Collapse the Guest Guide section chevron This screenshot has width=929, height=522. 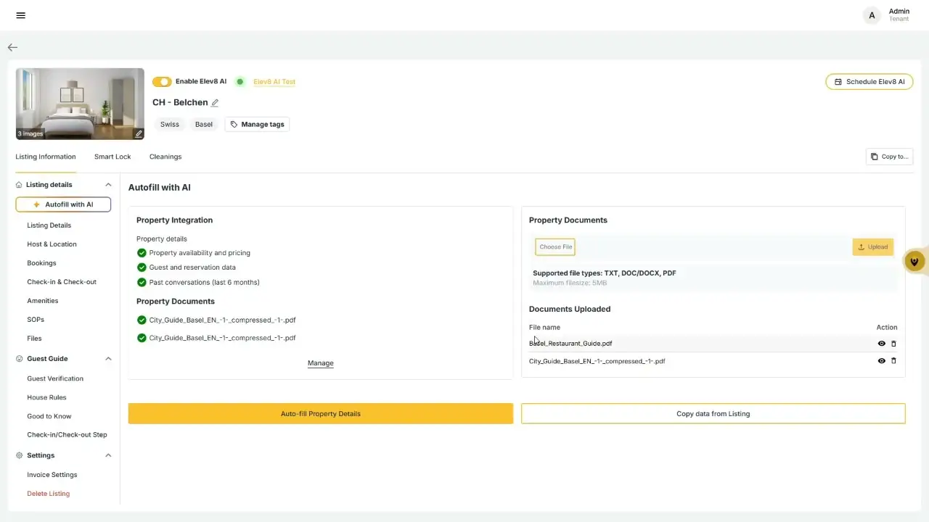coord(108,359)
